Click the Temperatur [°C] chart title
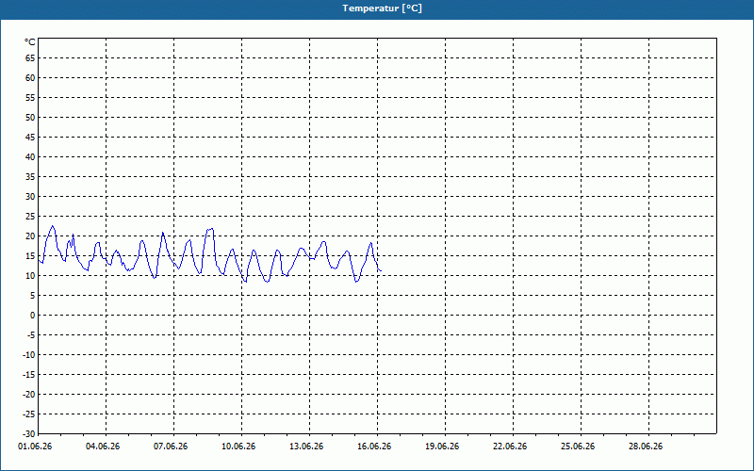Viewport: 754px width, 471px height. click(x=383, y=8)
